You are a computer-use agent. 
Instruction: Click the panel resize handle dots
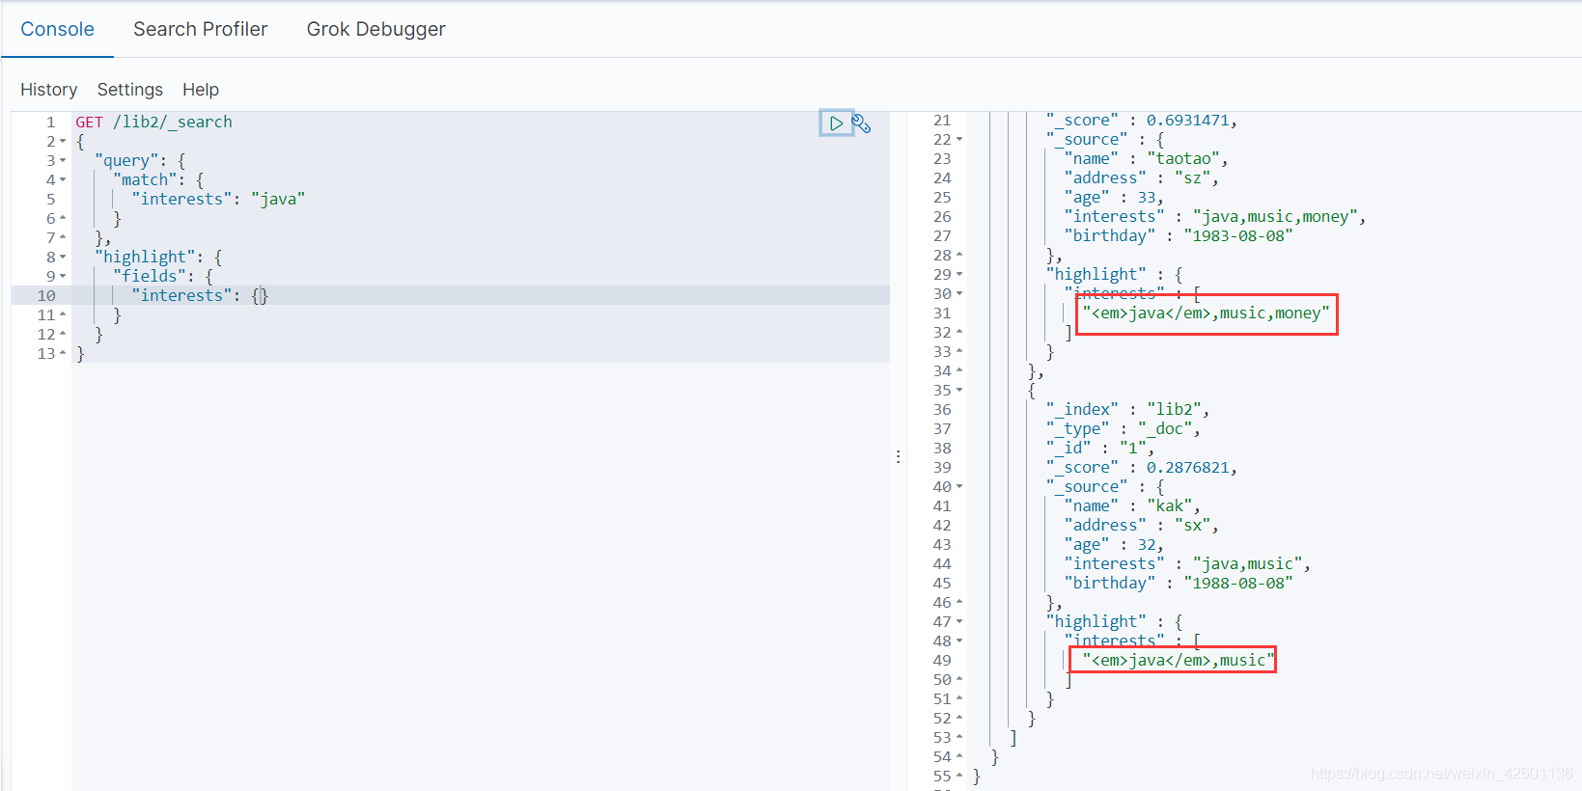898,456
